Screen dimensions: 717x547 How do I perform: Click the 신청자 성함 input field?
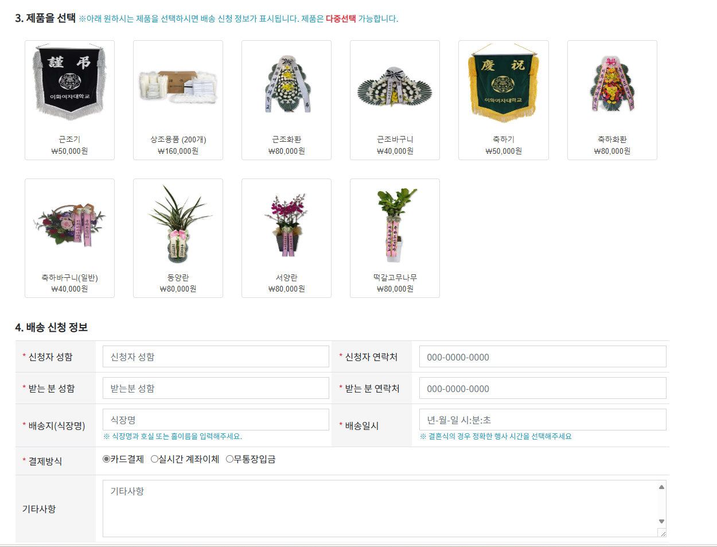point(216,356)
